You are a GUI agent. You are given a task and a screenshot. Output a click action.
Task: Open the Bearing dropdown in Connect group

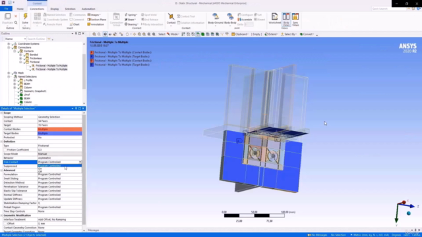(131, 24)
